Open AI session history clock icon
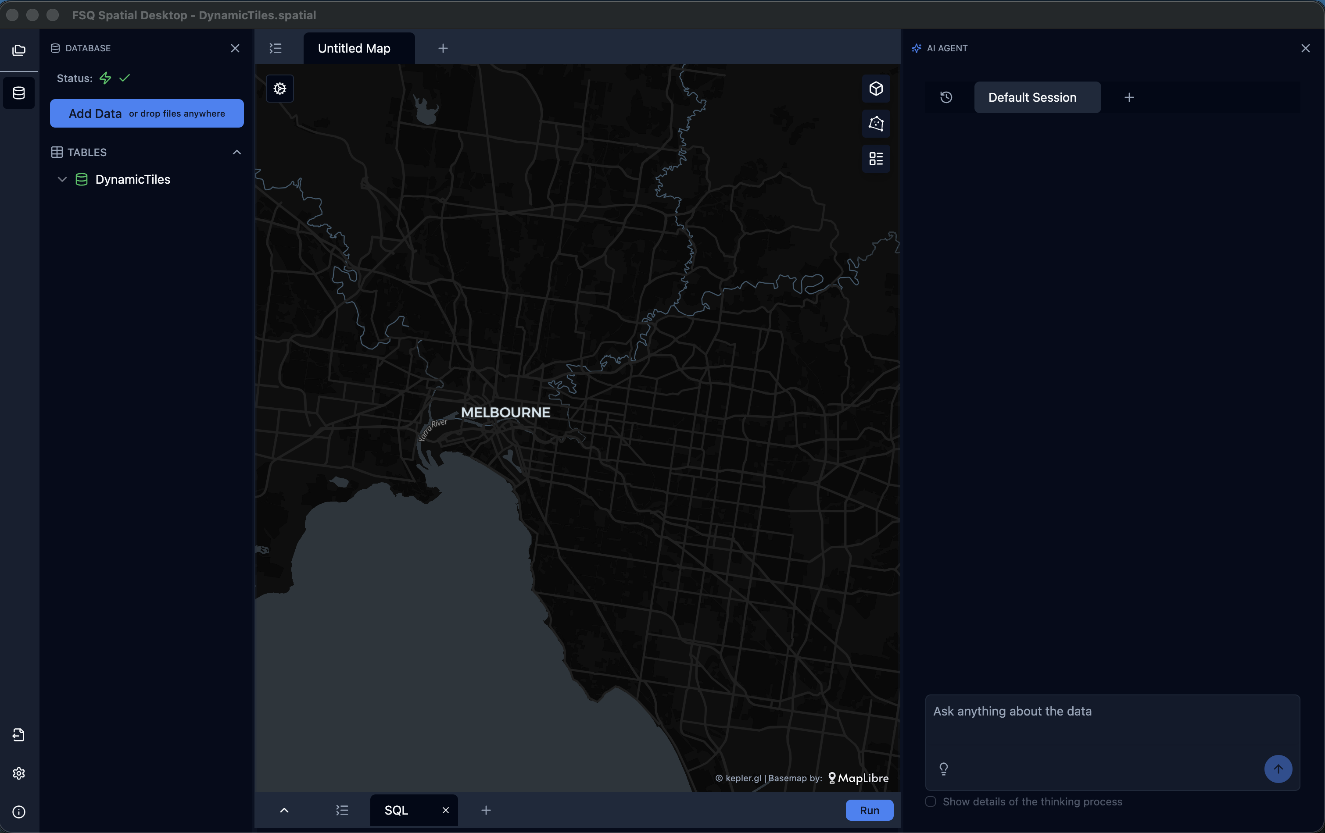1325x833 pixels. point(946,97)
